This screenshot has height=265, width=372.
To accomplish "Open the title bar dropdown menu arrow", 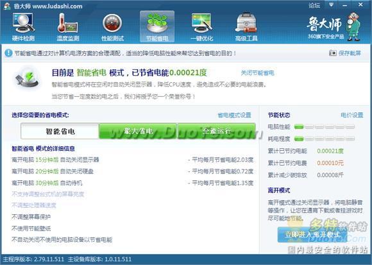I will coord(332,4).
